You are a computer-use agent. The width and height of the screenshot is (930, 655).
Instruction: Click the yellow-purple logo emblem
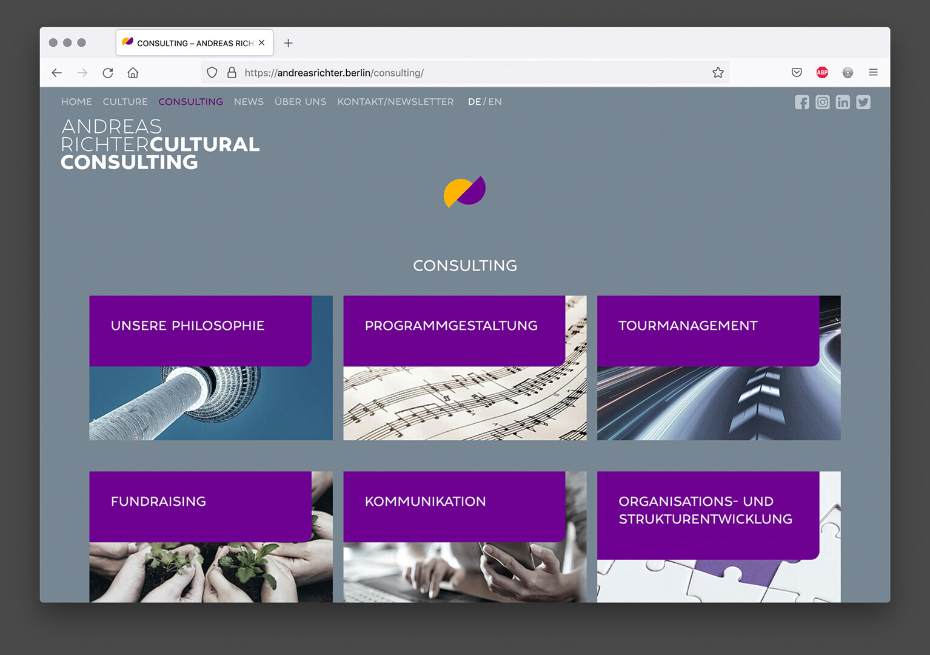click(464, 192)
